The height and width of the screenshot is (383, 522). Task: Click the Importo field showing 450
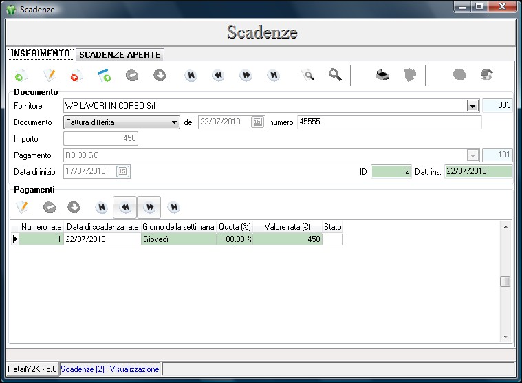100,138
